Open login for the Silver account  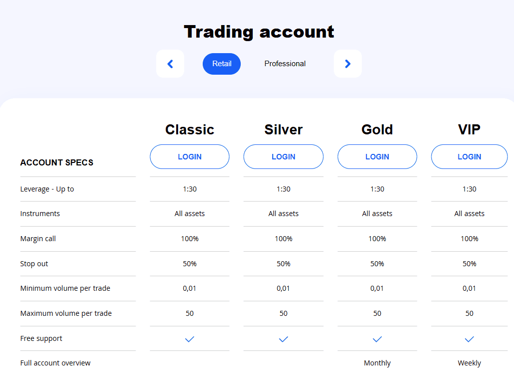[283, 156]
